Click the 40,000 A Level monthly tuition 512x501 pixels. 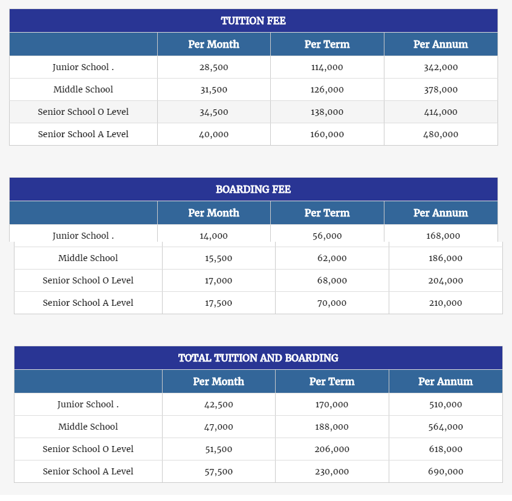213,134
